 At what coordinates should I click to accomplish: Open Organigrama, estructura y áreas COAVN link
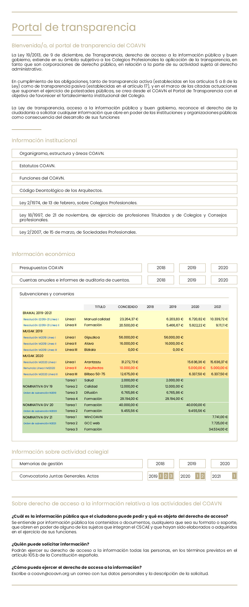coord(124,153)
